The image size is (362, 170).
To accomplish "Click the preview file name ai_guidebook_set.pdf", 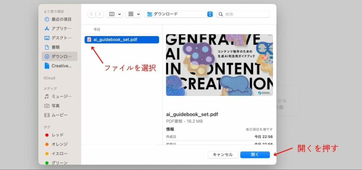I will coord(192,115).
